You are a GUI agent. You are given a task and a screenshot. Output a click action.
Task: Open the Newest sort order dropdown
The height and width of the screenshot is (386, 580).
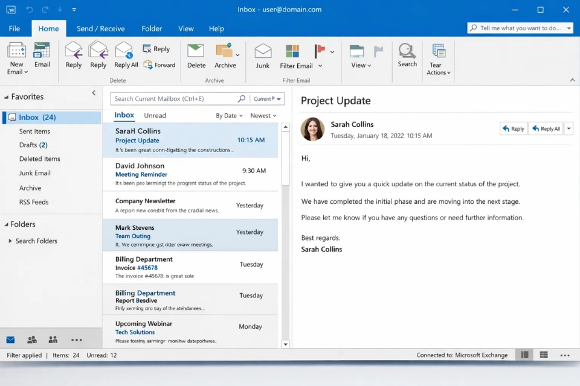pos(263,115)
